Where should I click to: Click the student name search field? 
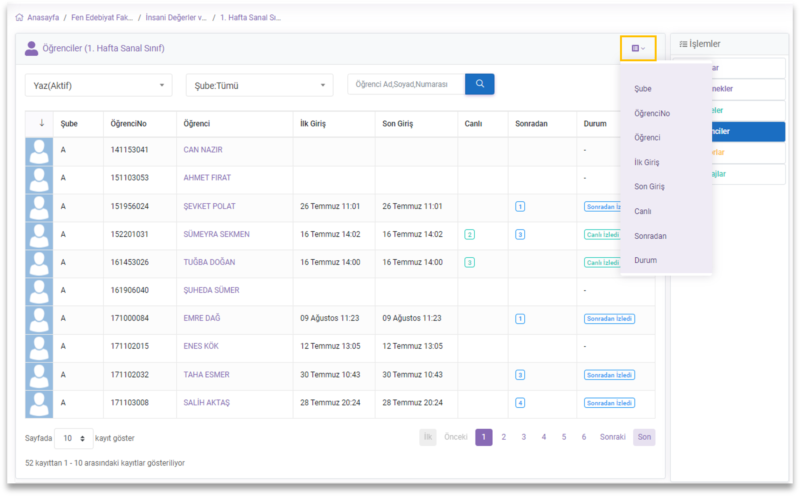(406, 84)
